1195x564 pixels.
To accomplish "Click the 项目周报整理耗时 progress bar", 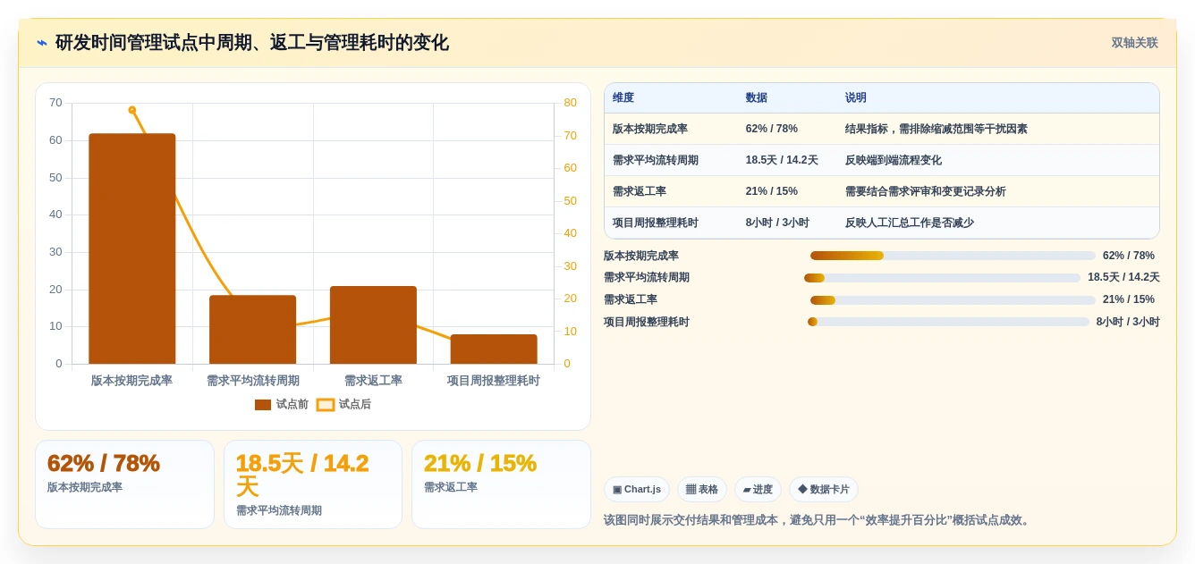I will pos(948,322).
